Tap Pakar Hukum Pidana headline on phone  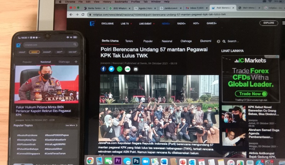[43, 111]
